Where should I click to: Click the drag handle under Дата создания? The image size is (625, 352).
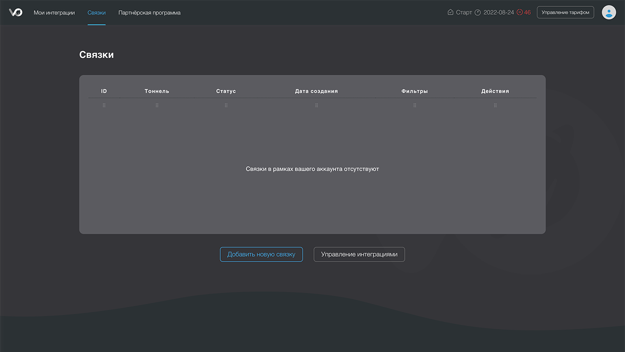(x=316, y=106)
